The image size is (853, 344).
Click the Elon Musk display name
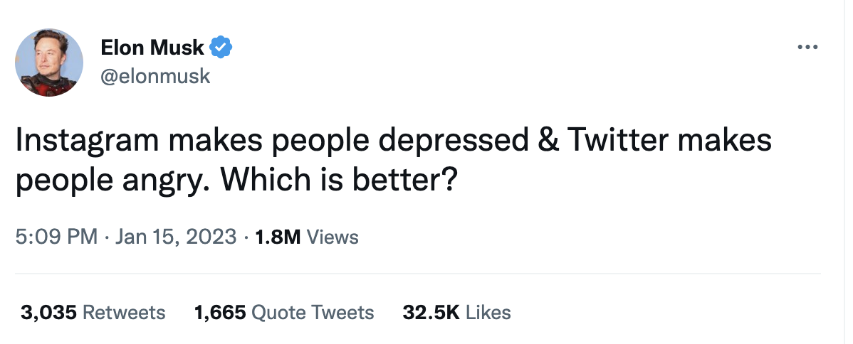152,48
